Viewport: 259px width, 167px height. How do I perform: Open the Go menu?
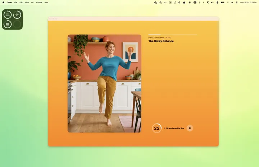(32, 3)
